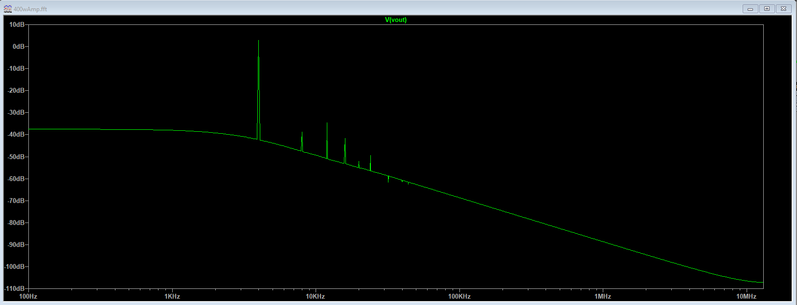This screenshot has height=305, width=797.
Task: Click the -40dB vertical axis label
Action: point(16,134)
